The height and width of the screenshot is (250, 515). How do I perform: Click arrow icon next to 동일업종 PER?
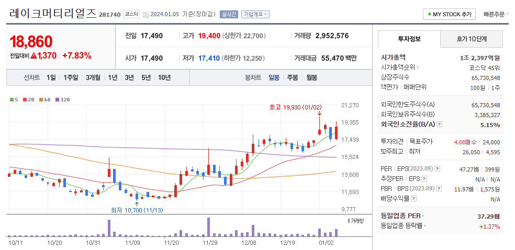[x=423, y=216]
